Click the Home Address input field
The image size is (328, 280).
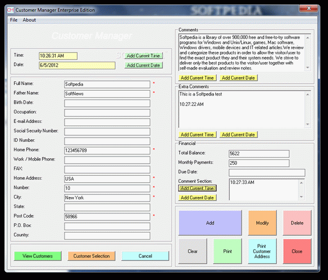[107, 179]
